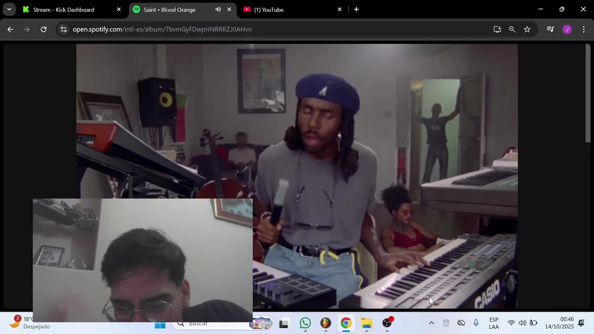Close the Saint • Blood Orange tab
This screenshot has width=594, height=334.
[229, 9]
